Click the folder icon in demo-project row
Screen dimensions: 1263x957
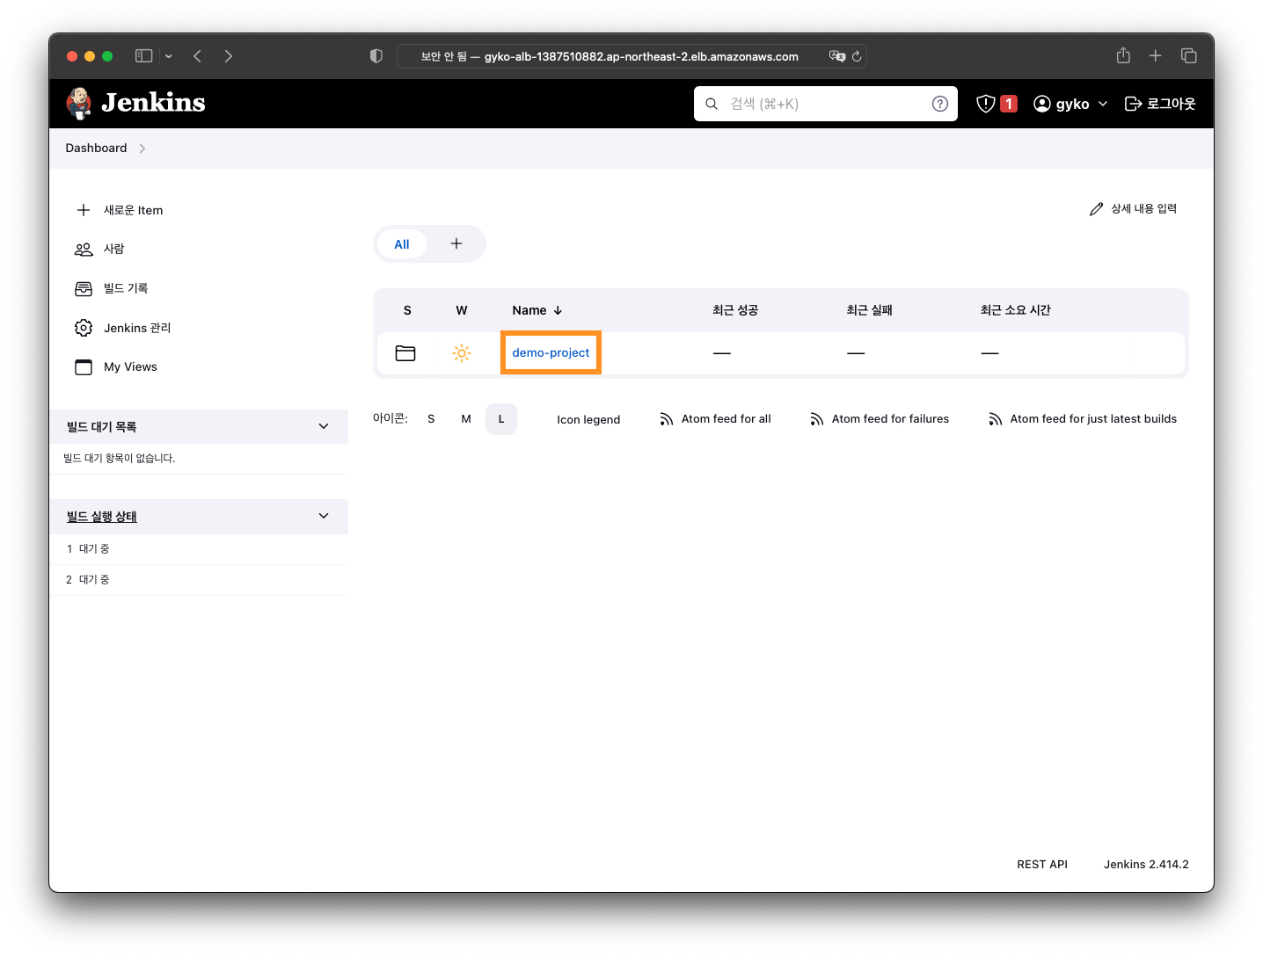(405, 353)
